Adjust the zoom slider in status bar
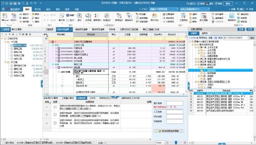Screen dimensions: 256x145 (x=176, y=142)
